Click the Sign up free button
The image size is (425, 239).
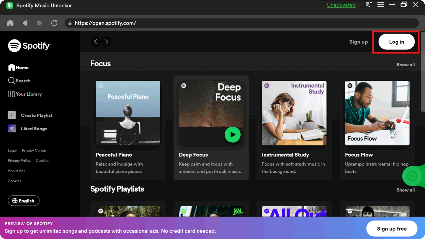(x=392, y=229)
